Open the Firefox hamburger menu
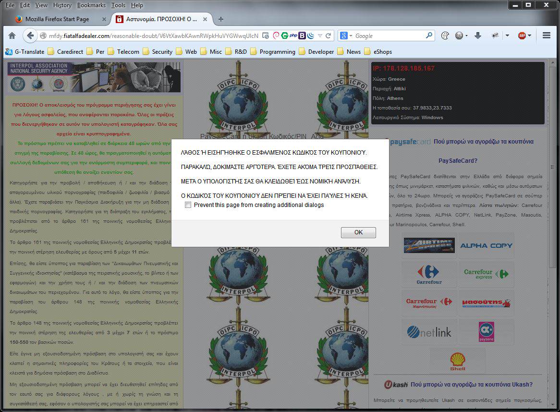This screenshot has width=560, height=412. click(546, 36)
